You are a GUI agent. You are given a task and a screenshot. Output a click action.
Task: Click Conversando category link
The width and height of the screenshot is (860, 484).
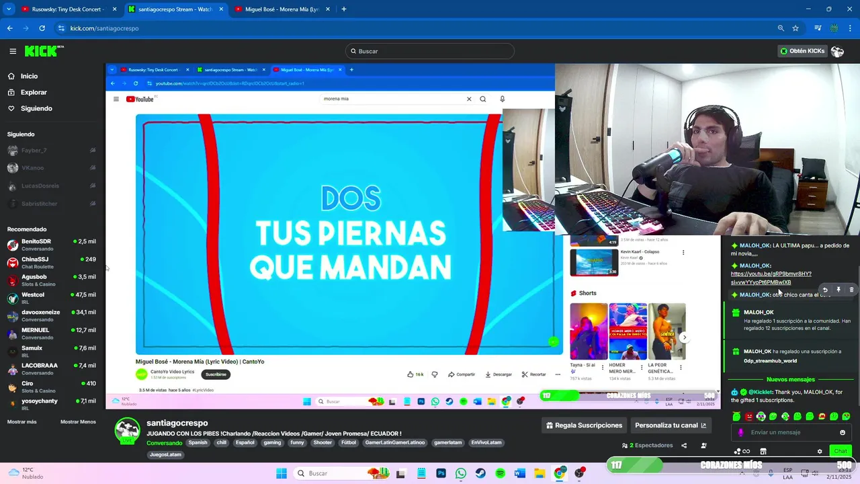[x=165, y=443]
